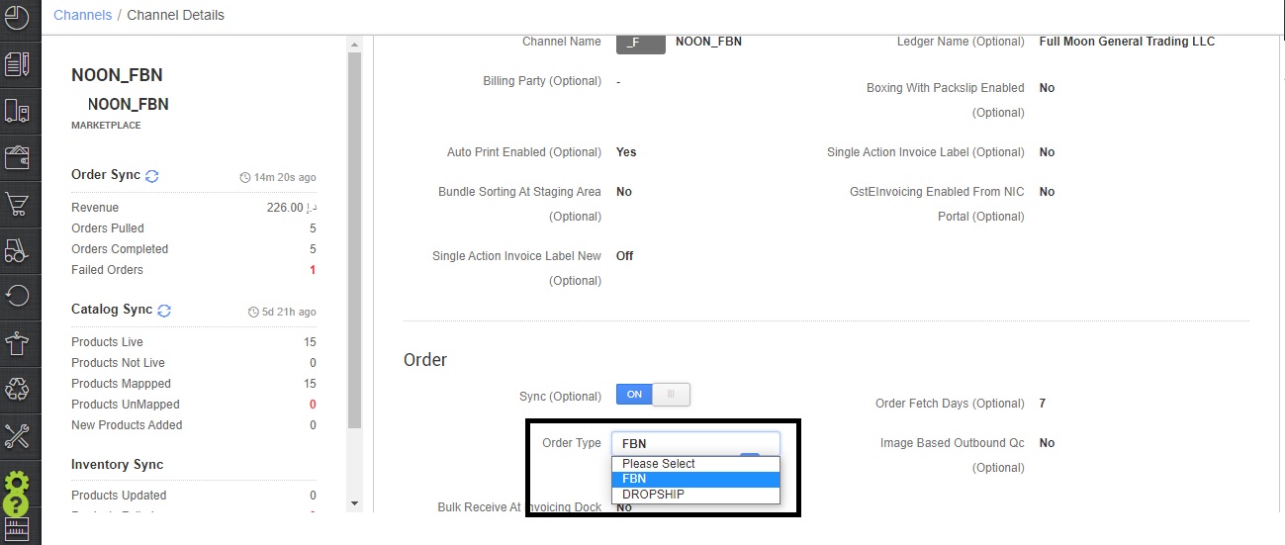This screenshot has width=1285, height=545.
Task: Click the Image Based Outbound Qc No value
Action: (x=1047, y=443)
